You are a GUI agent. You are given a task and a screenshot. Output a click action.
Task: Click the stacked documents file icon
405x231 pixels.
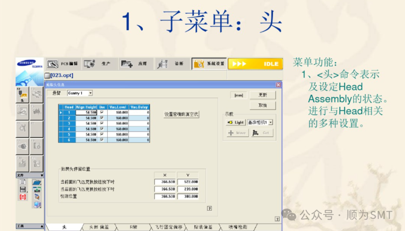(x=37, y=197)
